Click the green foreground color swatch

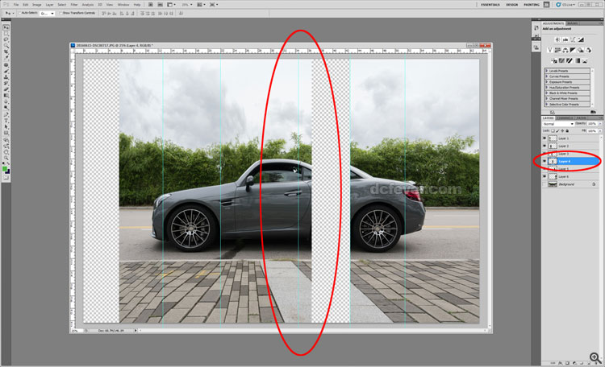point(5,168)
